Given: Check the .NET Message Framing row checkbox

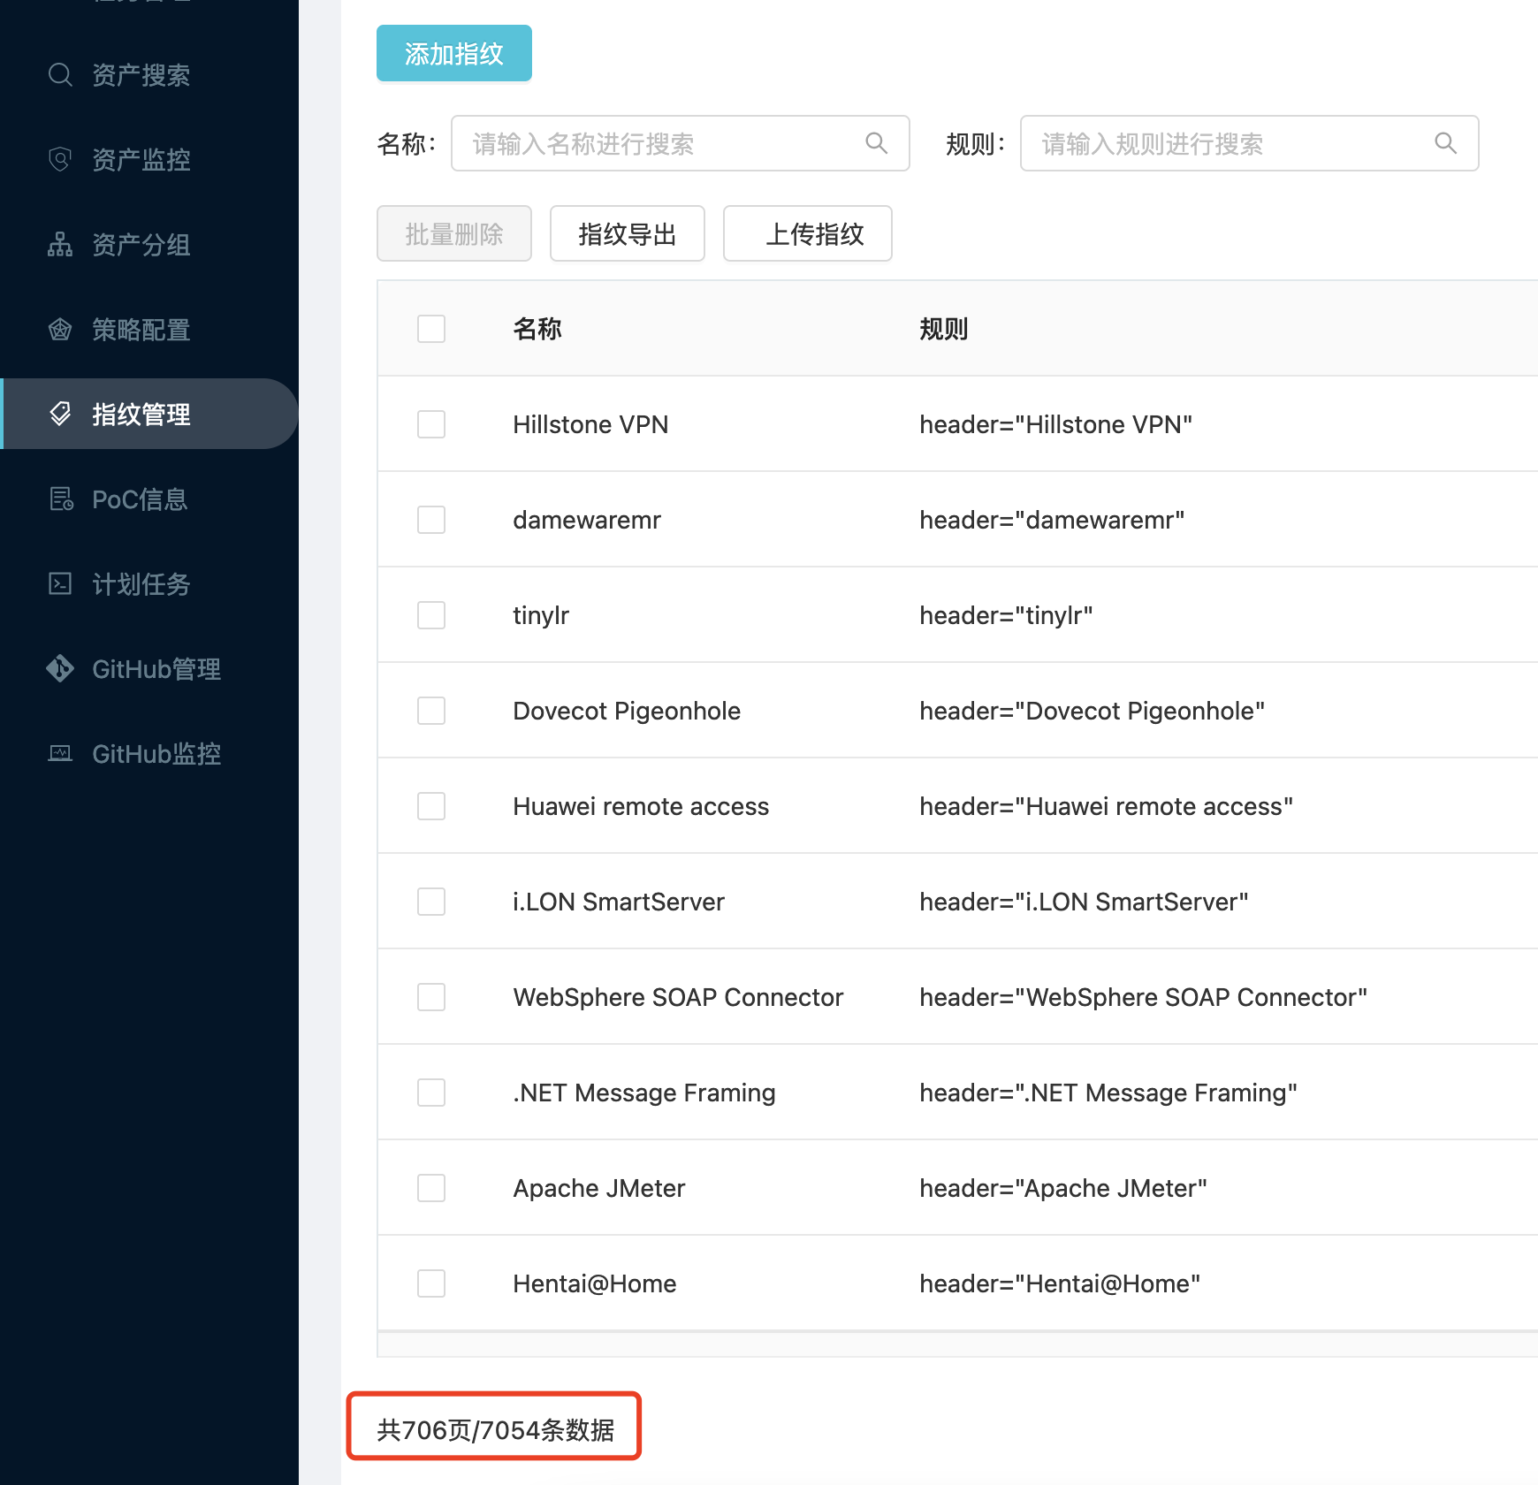Looking at the screenshot, I should (x=431, y=1093).
